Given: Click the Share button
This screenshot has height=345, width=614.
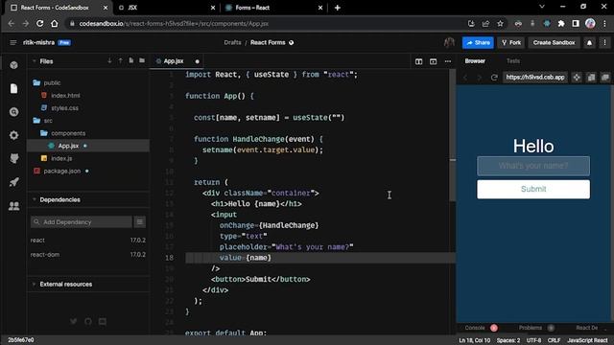Looking at the screenshot, I should (478, 42).
